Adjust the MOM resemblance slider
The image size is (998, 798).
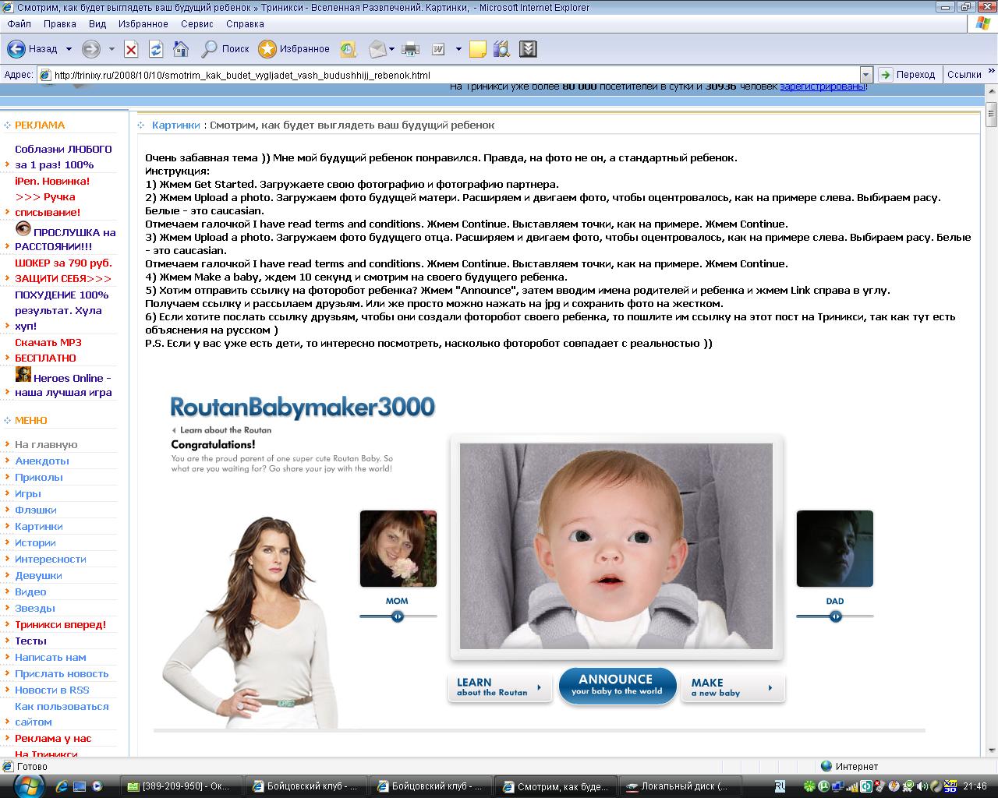(398, 616)
